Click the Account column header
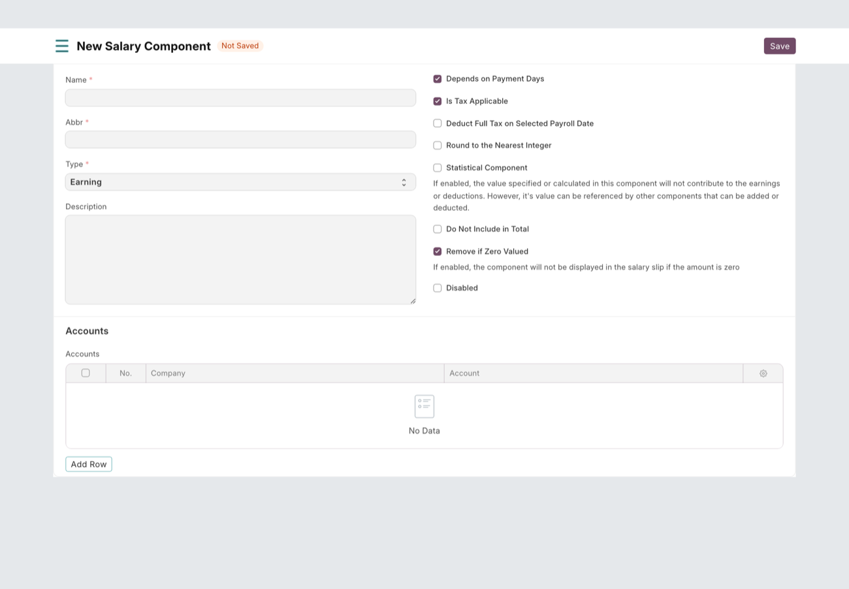Image resolution: width=849 pixels, height=589 pixels. [594, 374]
